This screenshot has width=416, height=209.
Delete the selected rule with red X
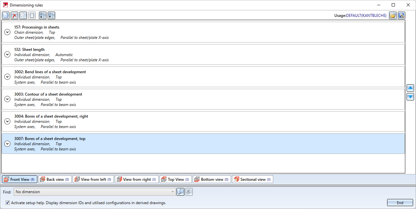coord(14,15)
